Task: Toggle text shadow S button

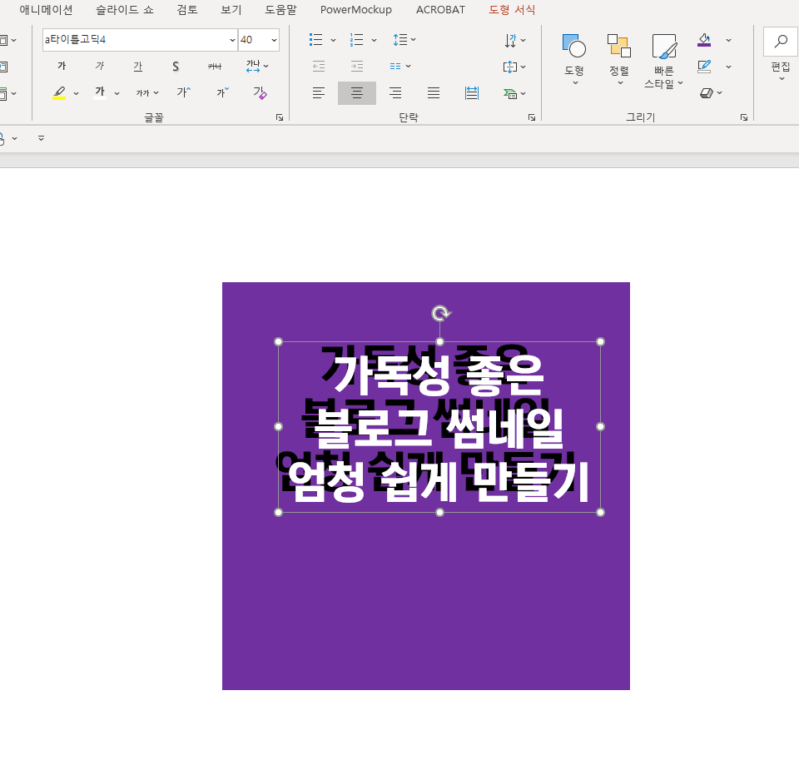Action: pos(176,66)
